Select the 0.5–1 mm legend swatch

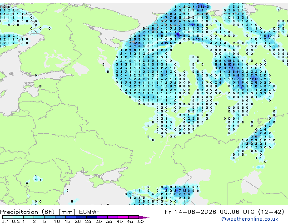point(18,217)
